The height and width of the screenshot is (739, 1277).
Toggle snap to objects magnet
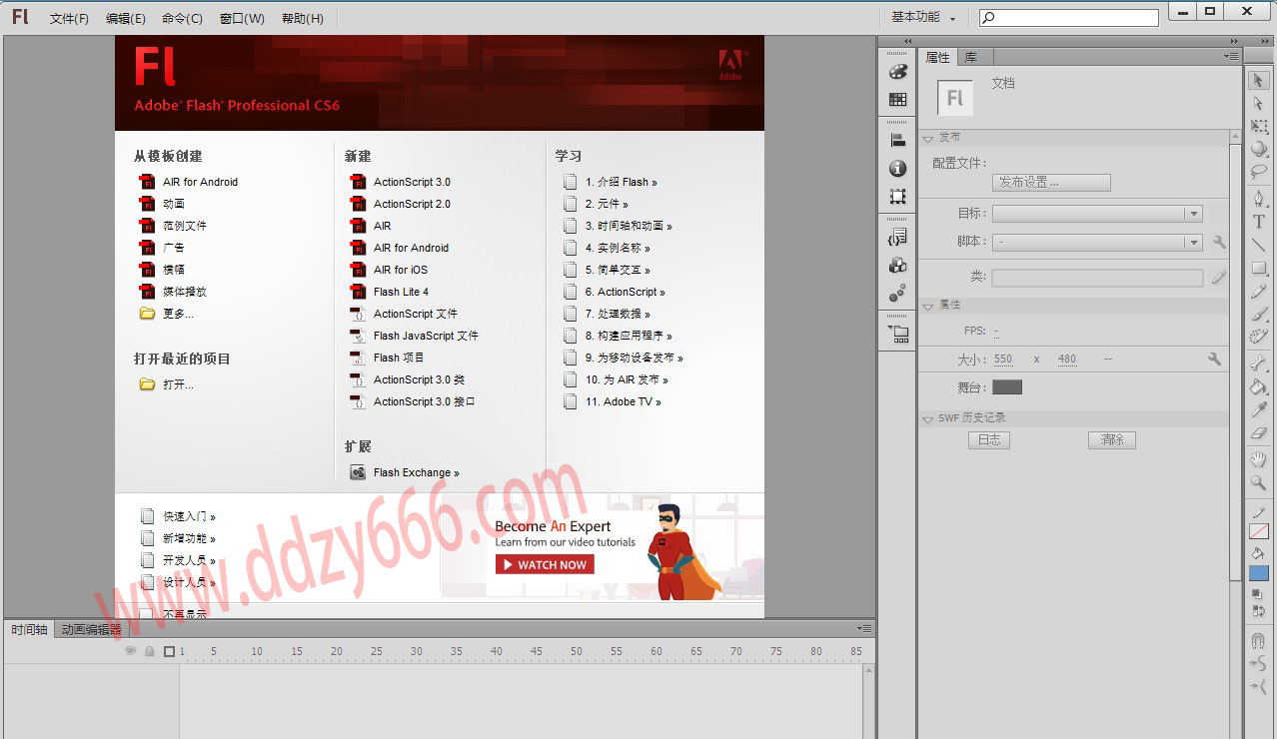coord(1259,640)
